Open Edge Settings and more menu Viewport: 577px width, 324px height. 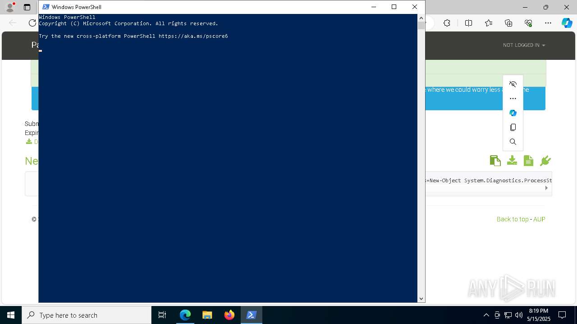coord(548,23)
